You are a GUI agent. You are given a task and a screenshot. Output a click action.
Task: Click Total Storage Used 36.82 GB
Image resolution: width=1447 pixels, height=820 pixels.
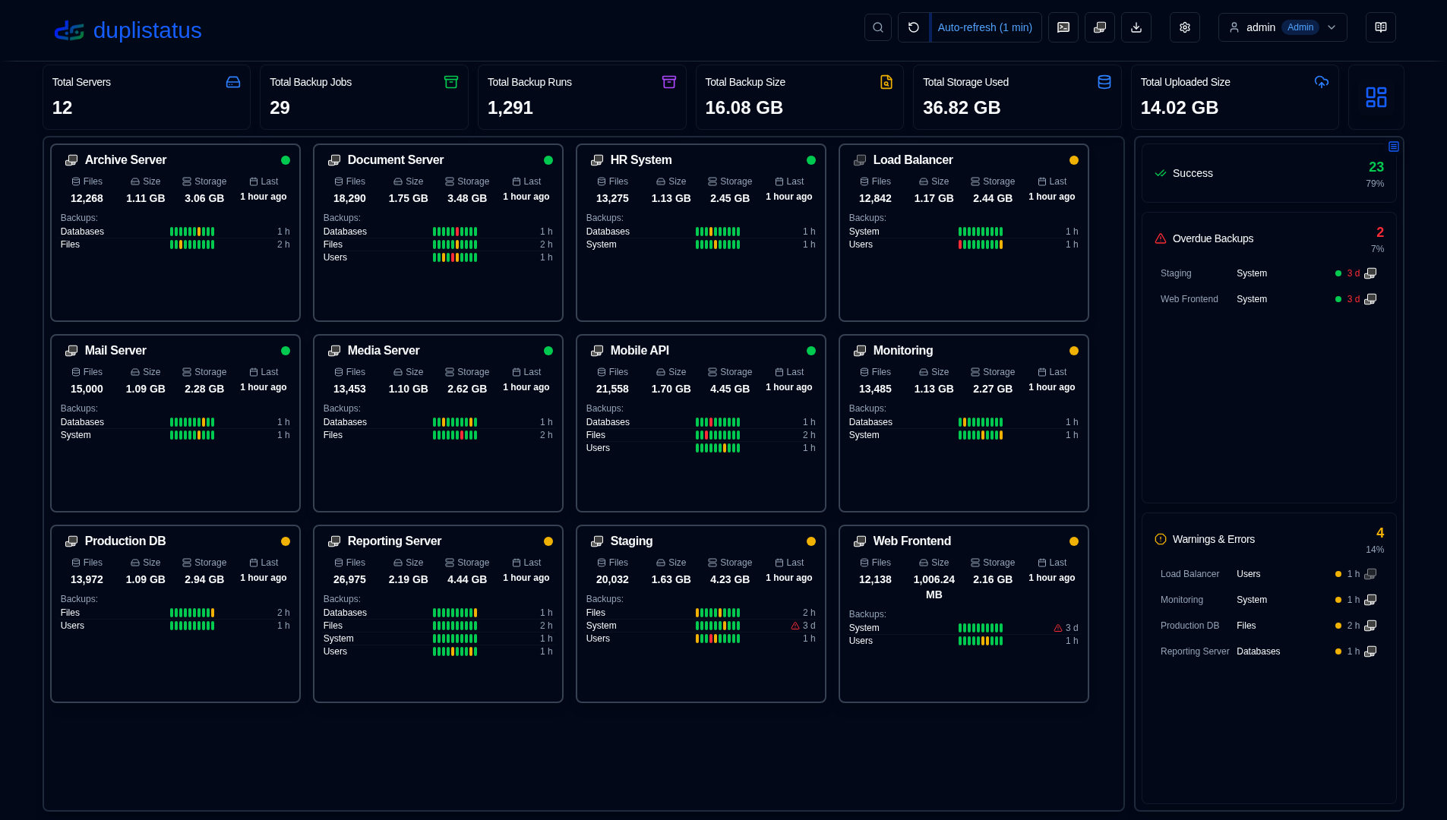click(962, 108)
